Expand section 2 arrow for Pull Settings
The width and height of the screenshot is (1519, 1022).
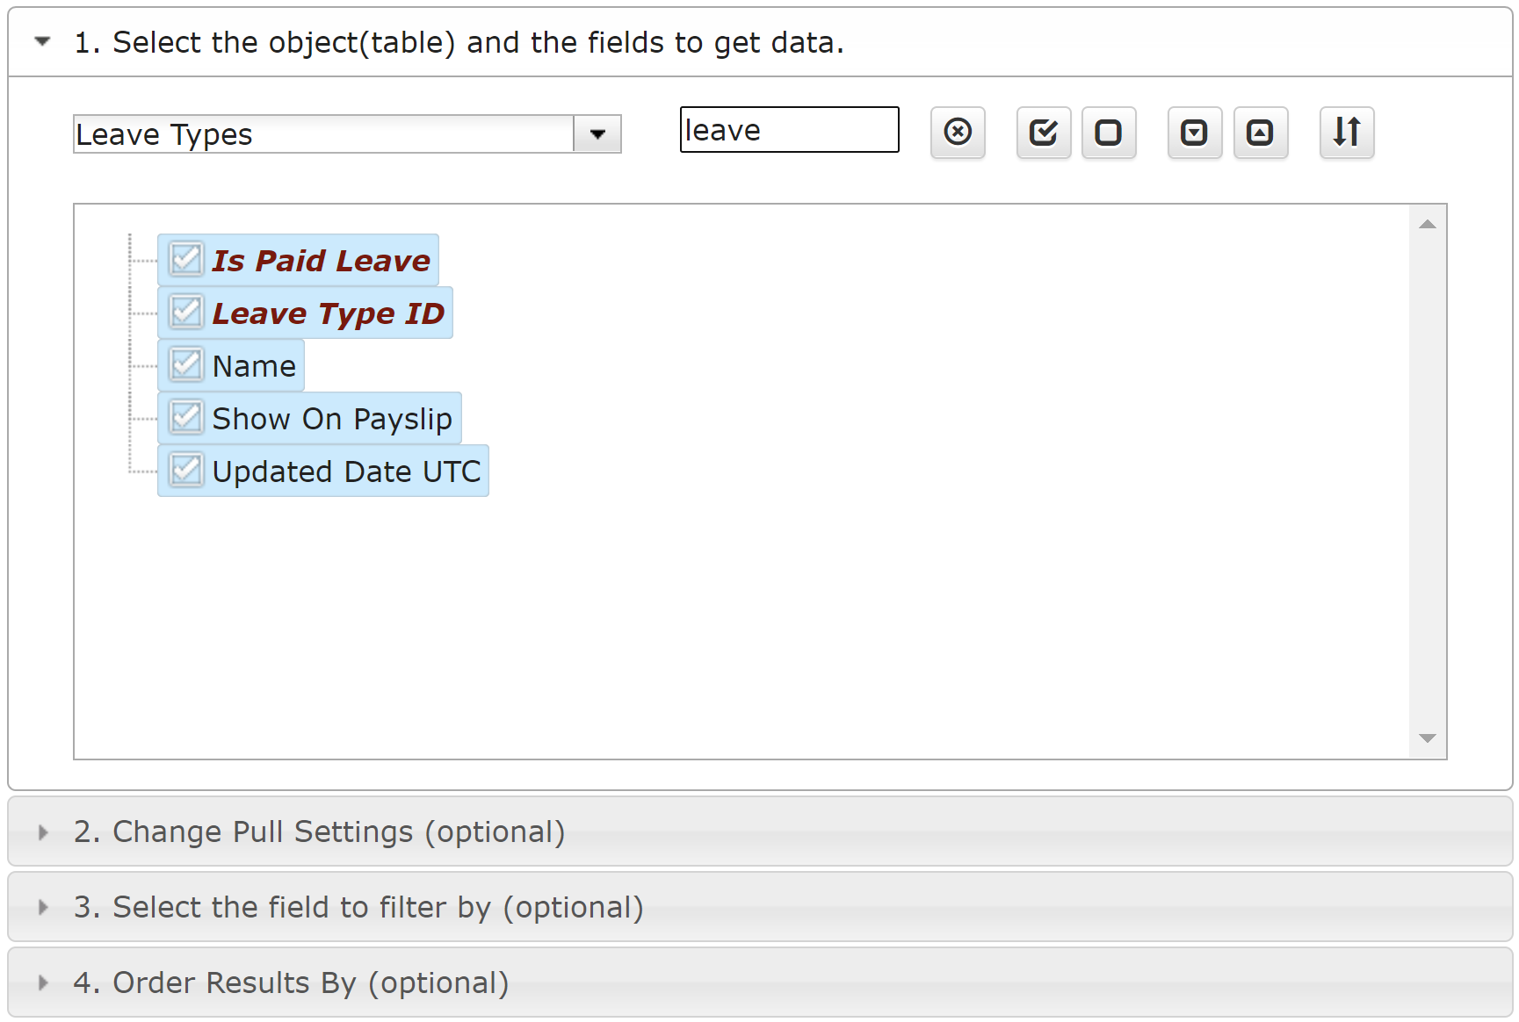(42, 832)
